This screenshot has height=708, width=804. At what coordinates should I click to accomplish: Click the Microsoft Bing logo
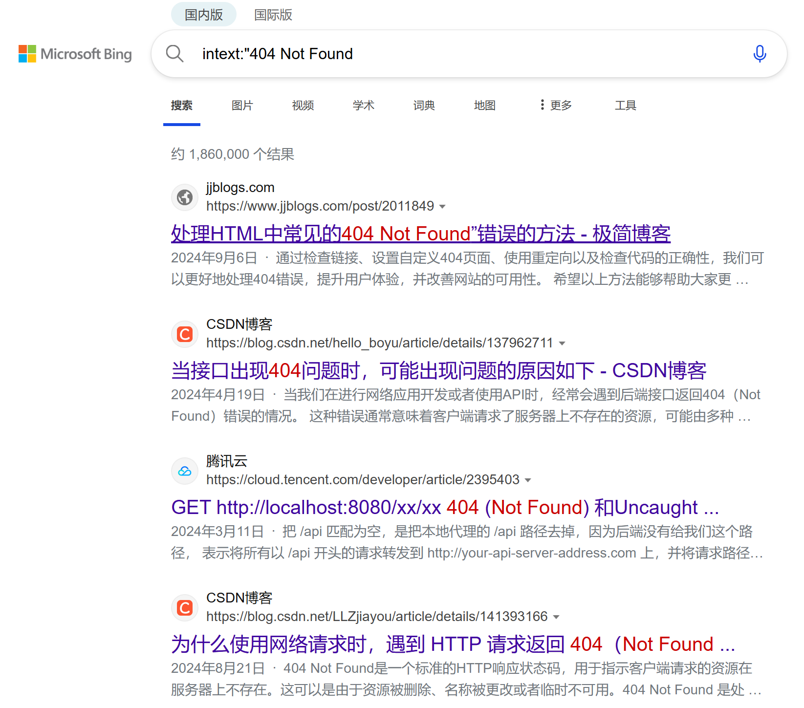[x=75, y=54]
